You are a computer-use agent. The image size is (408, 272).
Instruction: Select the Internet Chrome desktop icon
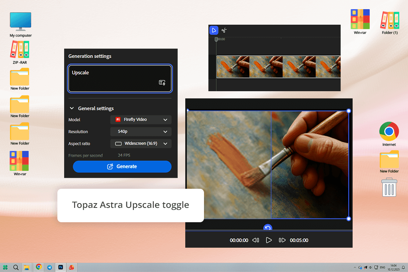(x=389, y=134)
